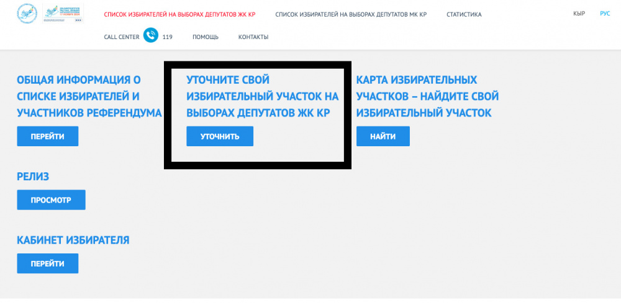This screenshot has height=303, width=621.
Task: Click the Карта избирательных участков heading
Action: pos(427,96)
